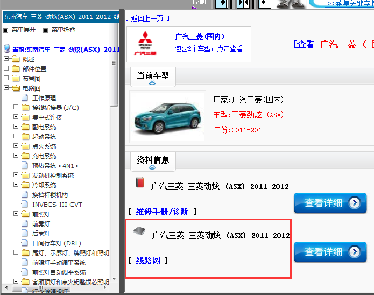Open the 维修手册/诊断 link

coord(162,212)
